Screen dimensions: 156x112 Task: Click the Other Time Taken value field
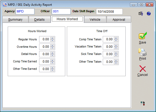tap(108, 62)
